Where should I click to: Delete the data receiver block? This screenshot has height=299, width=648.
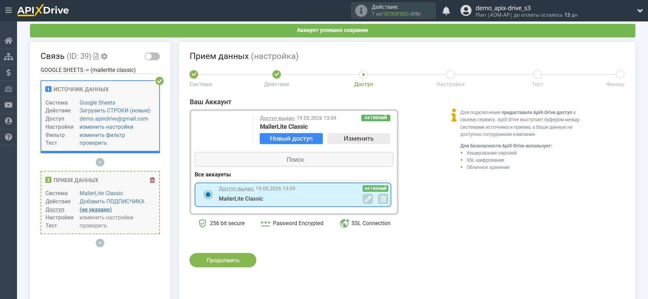click(x=152, y=180)
